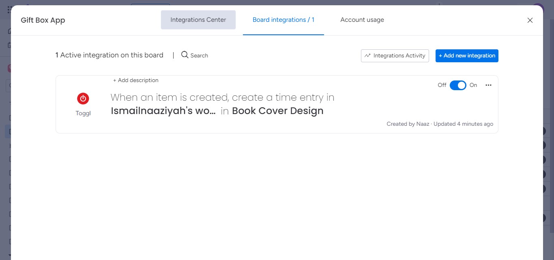Viewport: 554px width, 260px height.
Task: Click Add description on the Toggl integration
Action: point(136,80)
